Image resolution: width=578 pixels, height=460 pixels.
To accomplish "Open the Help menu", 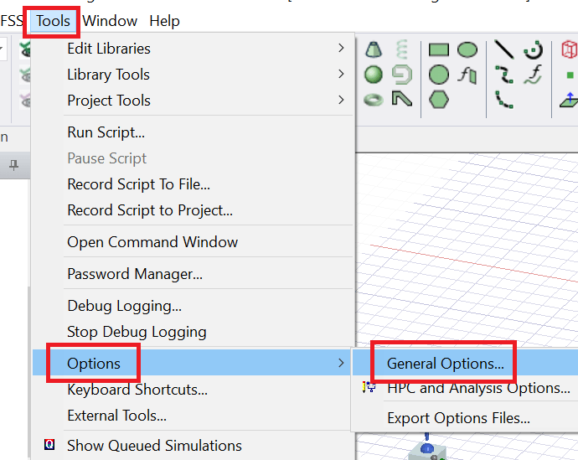I will pos(164,21).
